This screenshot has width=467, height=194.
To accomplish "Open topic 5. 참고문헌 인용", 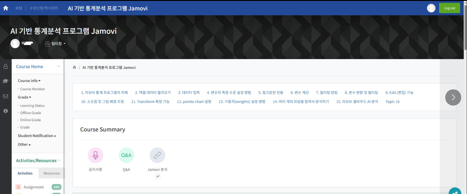I will pos(271,92).
